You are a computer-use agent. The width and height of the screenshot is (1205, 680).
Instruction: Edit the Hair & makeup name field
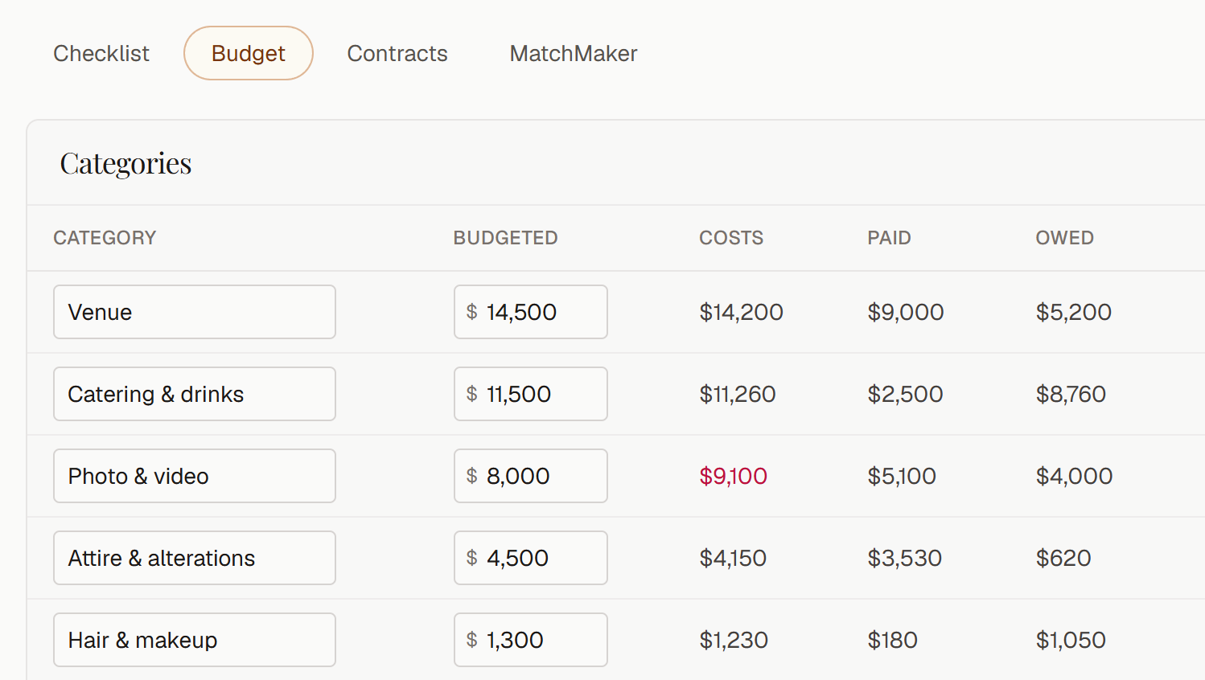(195, 640)
